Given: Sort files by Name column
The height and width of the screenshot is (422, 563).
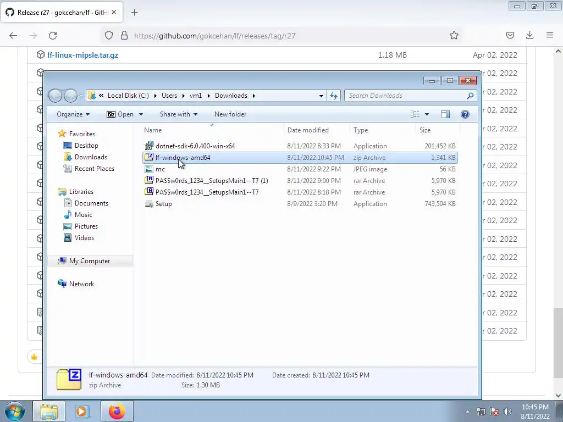Looking at the screenshot, I should (x=153, y=130).
